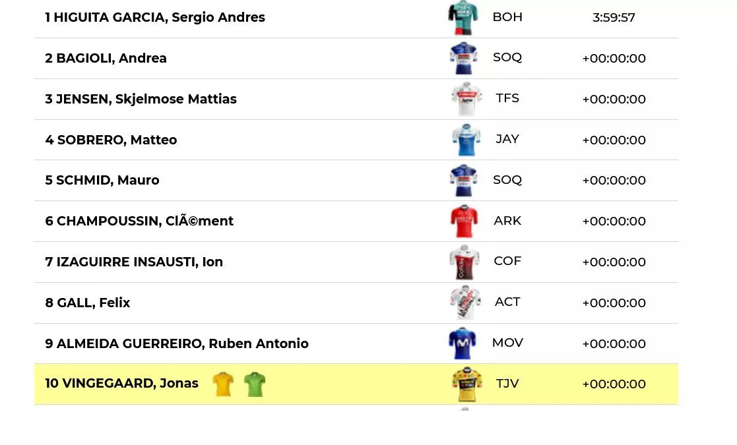This screenshot has height=445, width=737.
Task: Click the ACT team jersey icon
Action: tap(465, 303)
